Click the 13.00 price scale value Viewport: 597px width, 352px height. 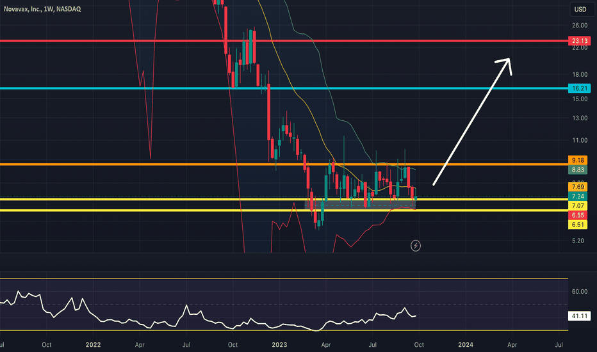coord(580,118)
